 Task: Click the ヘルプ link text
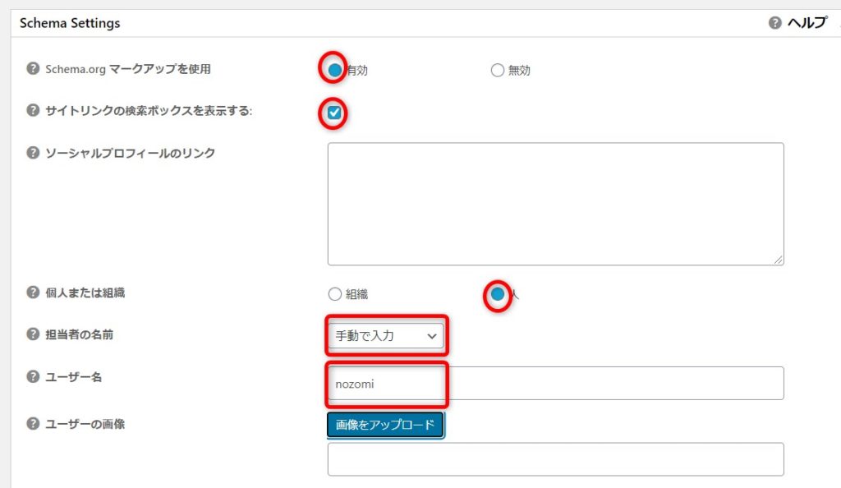point(807,22)
